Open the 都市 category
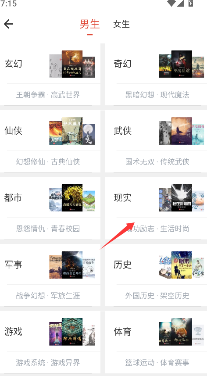The width and height of the screenshot is (207, 376). click(50, 208)
